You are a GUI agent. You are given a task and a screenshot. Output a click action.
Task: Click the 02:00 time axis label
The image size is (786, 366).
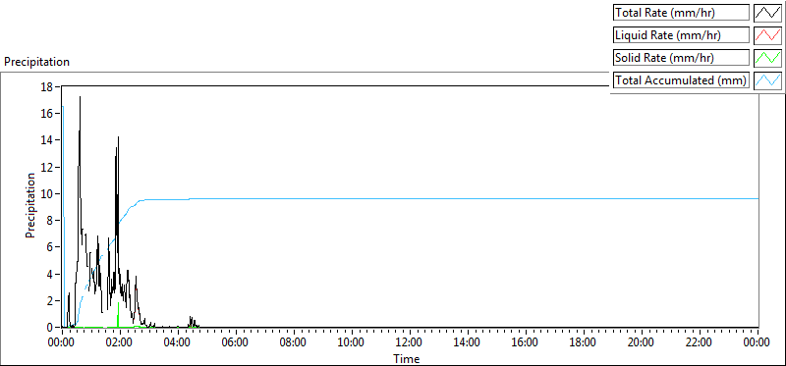[x=119, y=342]
